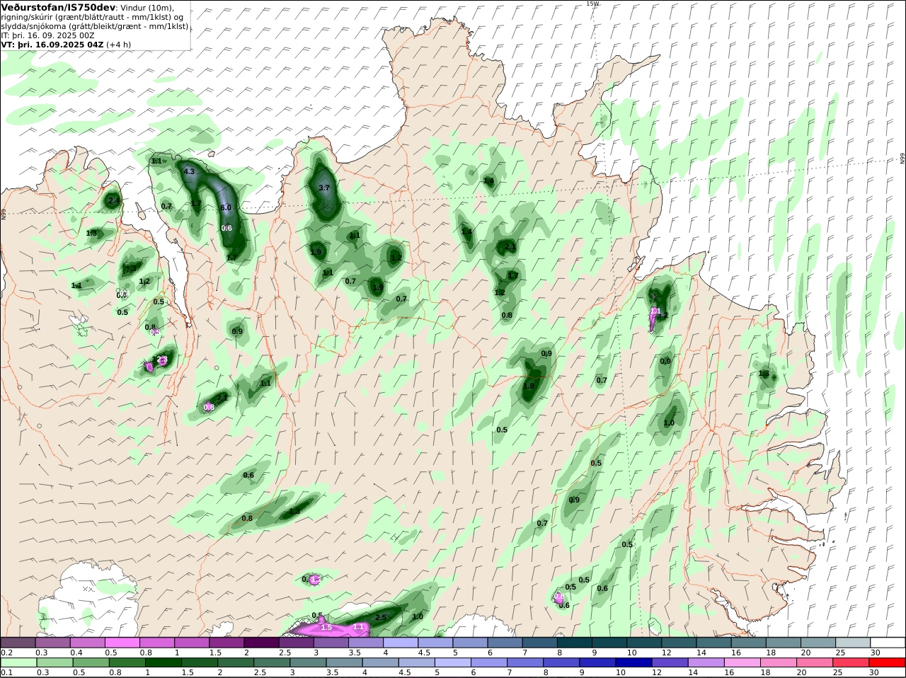Click the '1.8' precipitation value on the map
Screen dimensions: 906x678
[529, 386]
